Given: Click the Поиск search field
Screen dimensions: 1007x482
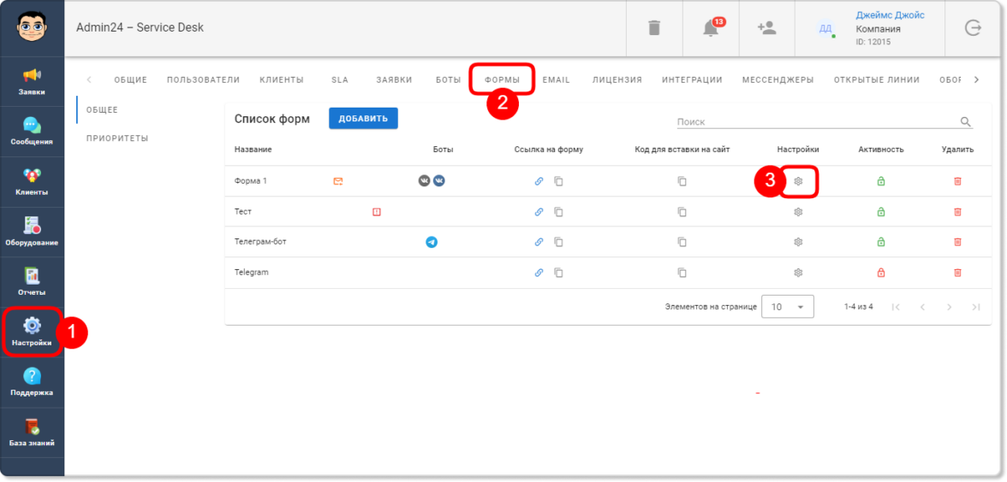Looking at the screenshot, I should pyautogui.click(x=816, y=121).
